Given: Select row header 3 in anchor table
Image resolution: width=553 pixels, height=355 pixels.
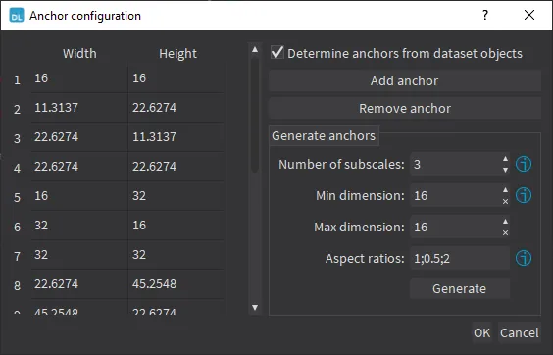Looking at the screenshot, I should 17,138.
